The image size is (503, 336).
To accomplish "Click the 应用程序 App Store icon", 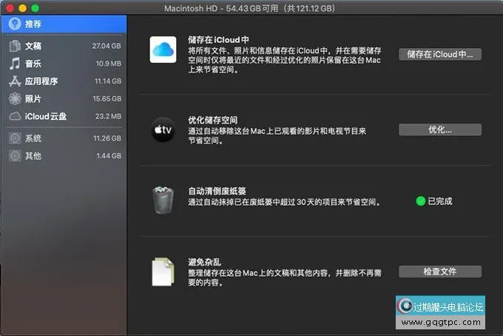I will [x=15, y=81].
